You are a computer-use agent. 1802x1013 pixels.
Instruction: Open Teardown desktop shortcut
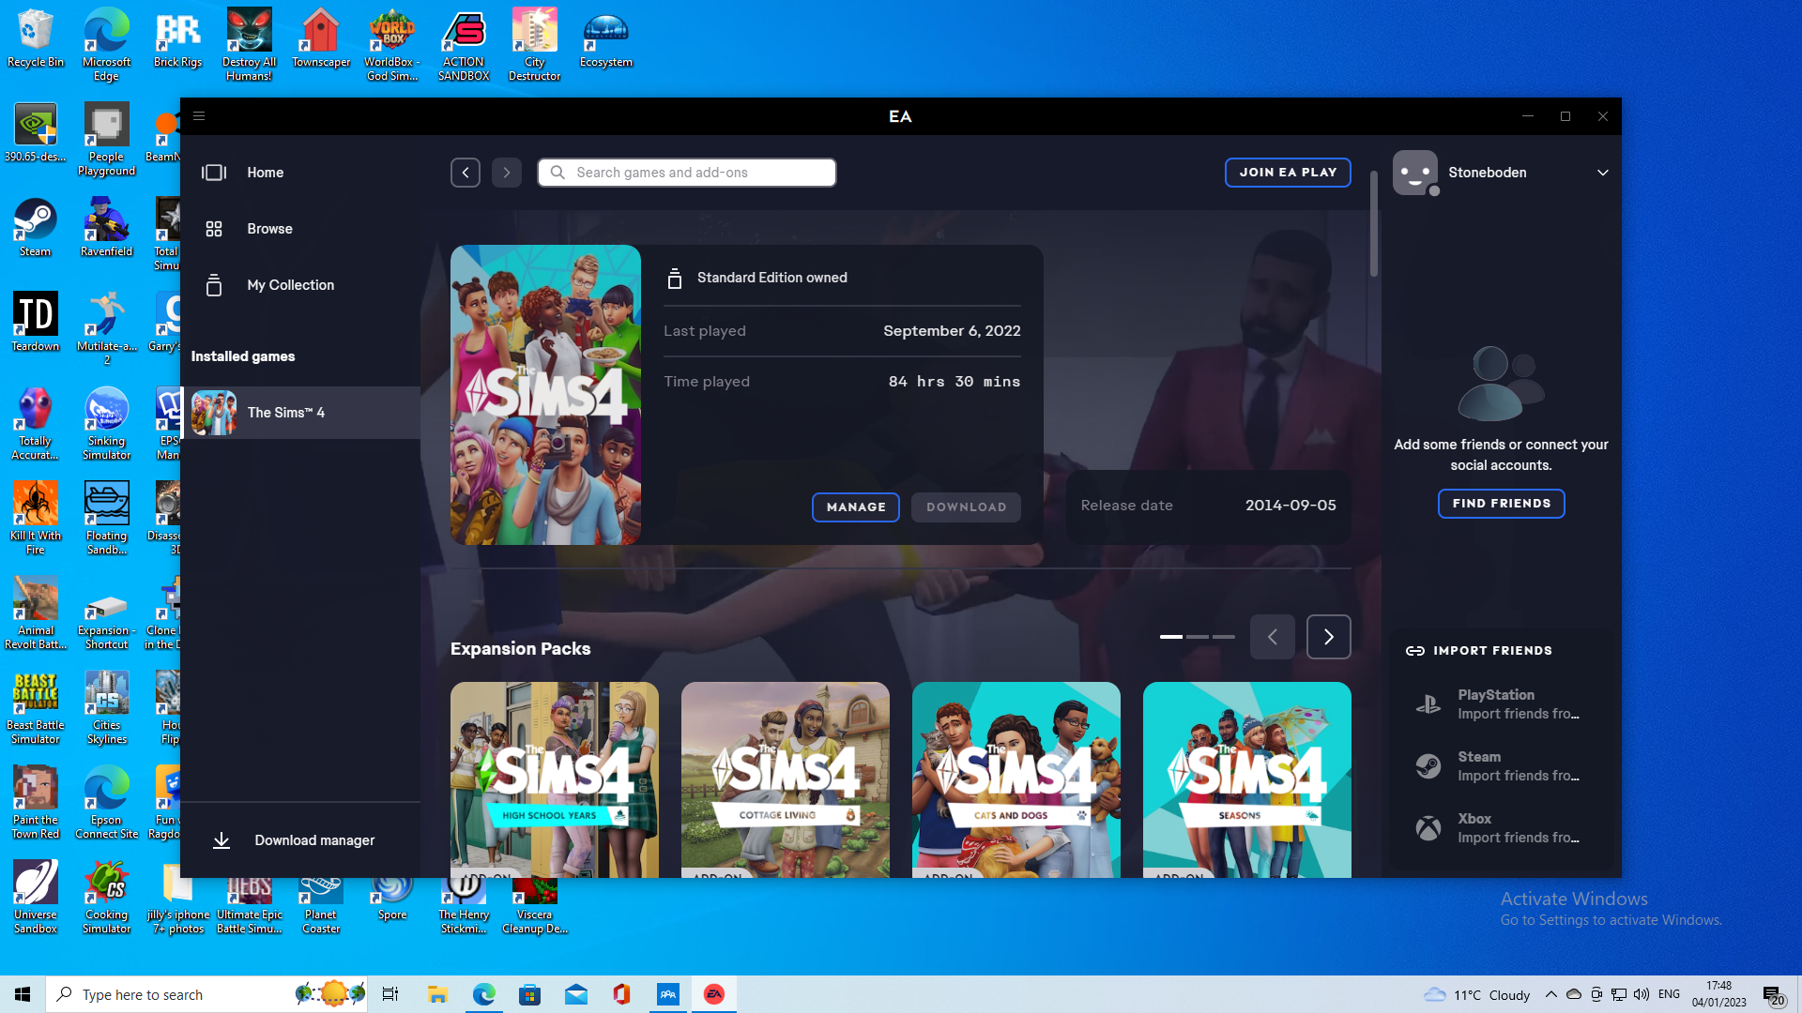coord(36,323)
